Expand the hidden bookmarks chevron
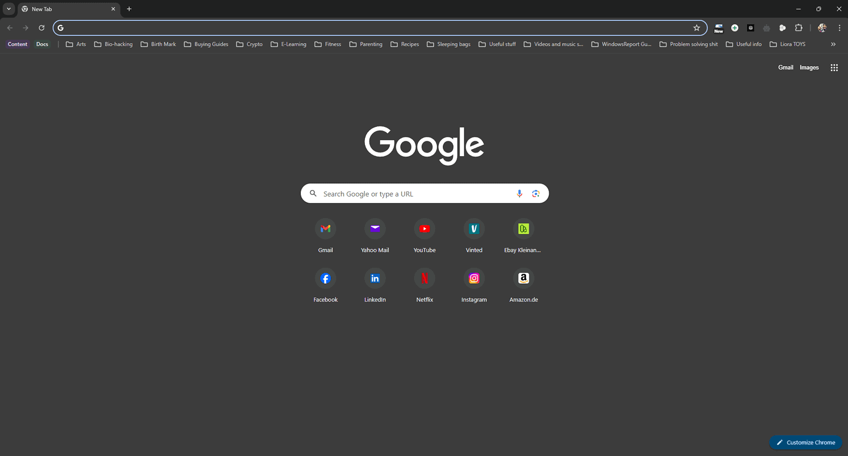This screenshot has height=456, width=848. (x=834, y=44)
